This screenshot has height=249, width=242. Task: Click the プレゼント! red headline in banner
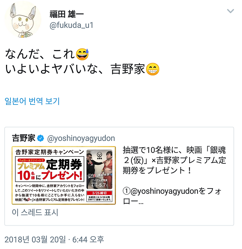tap(62, 175)
